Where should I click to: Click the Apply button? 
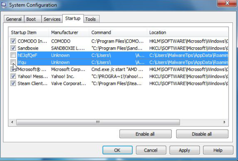coord(184,150)
